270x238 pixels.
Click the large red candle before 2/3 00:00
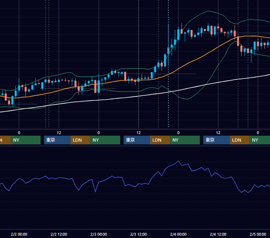95,86
